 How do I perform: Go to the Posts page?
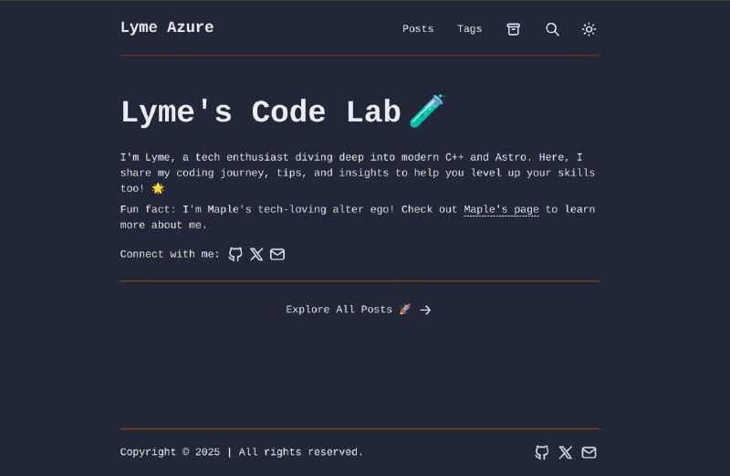tap(418, 29)
